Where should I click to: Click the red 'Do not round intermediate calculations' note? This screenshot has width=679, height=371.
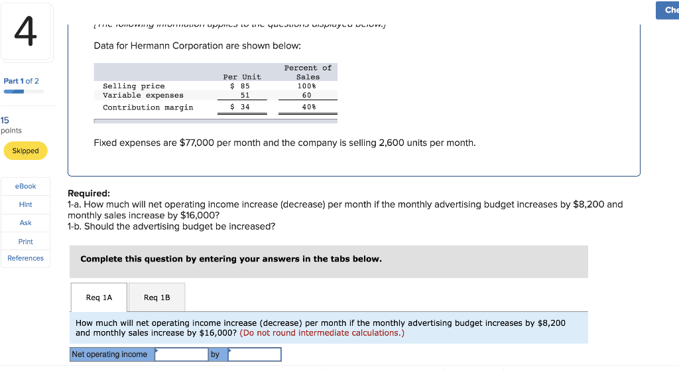click(x=322, y=333)
